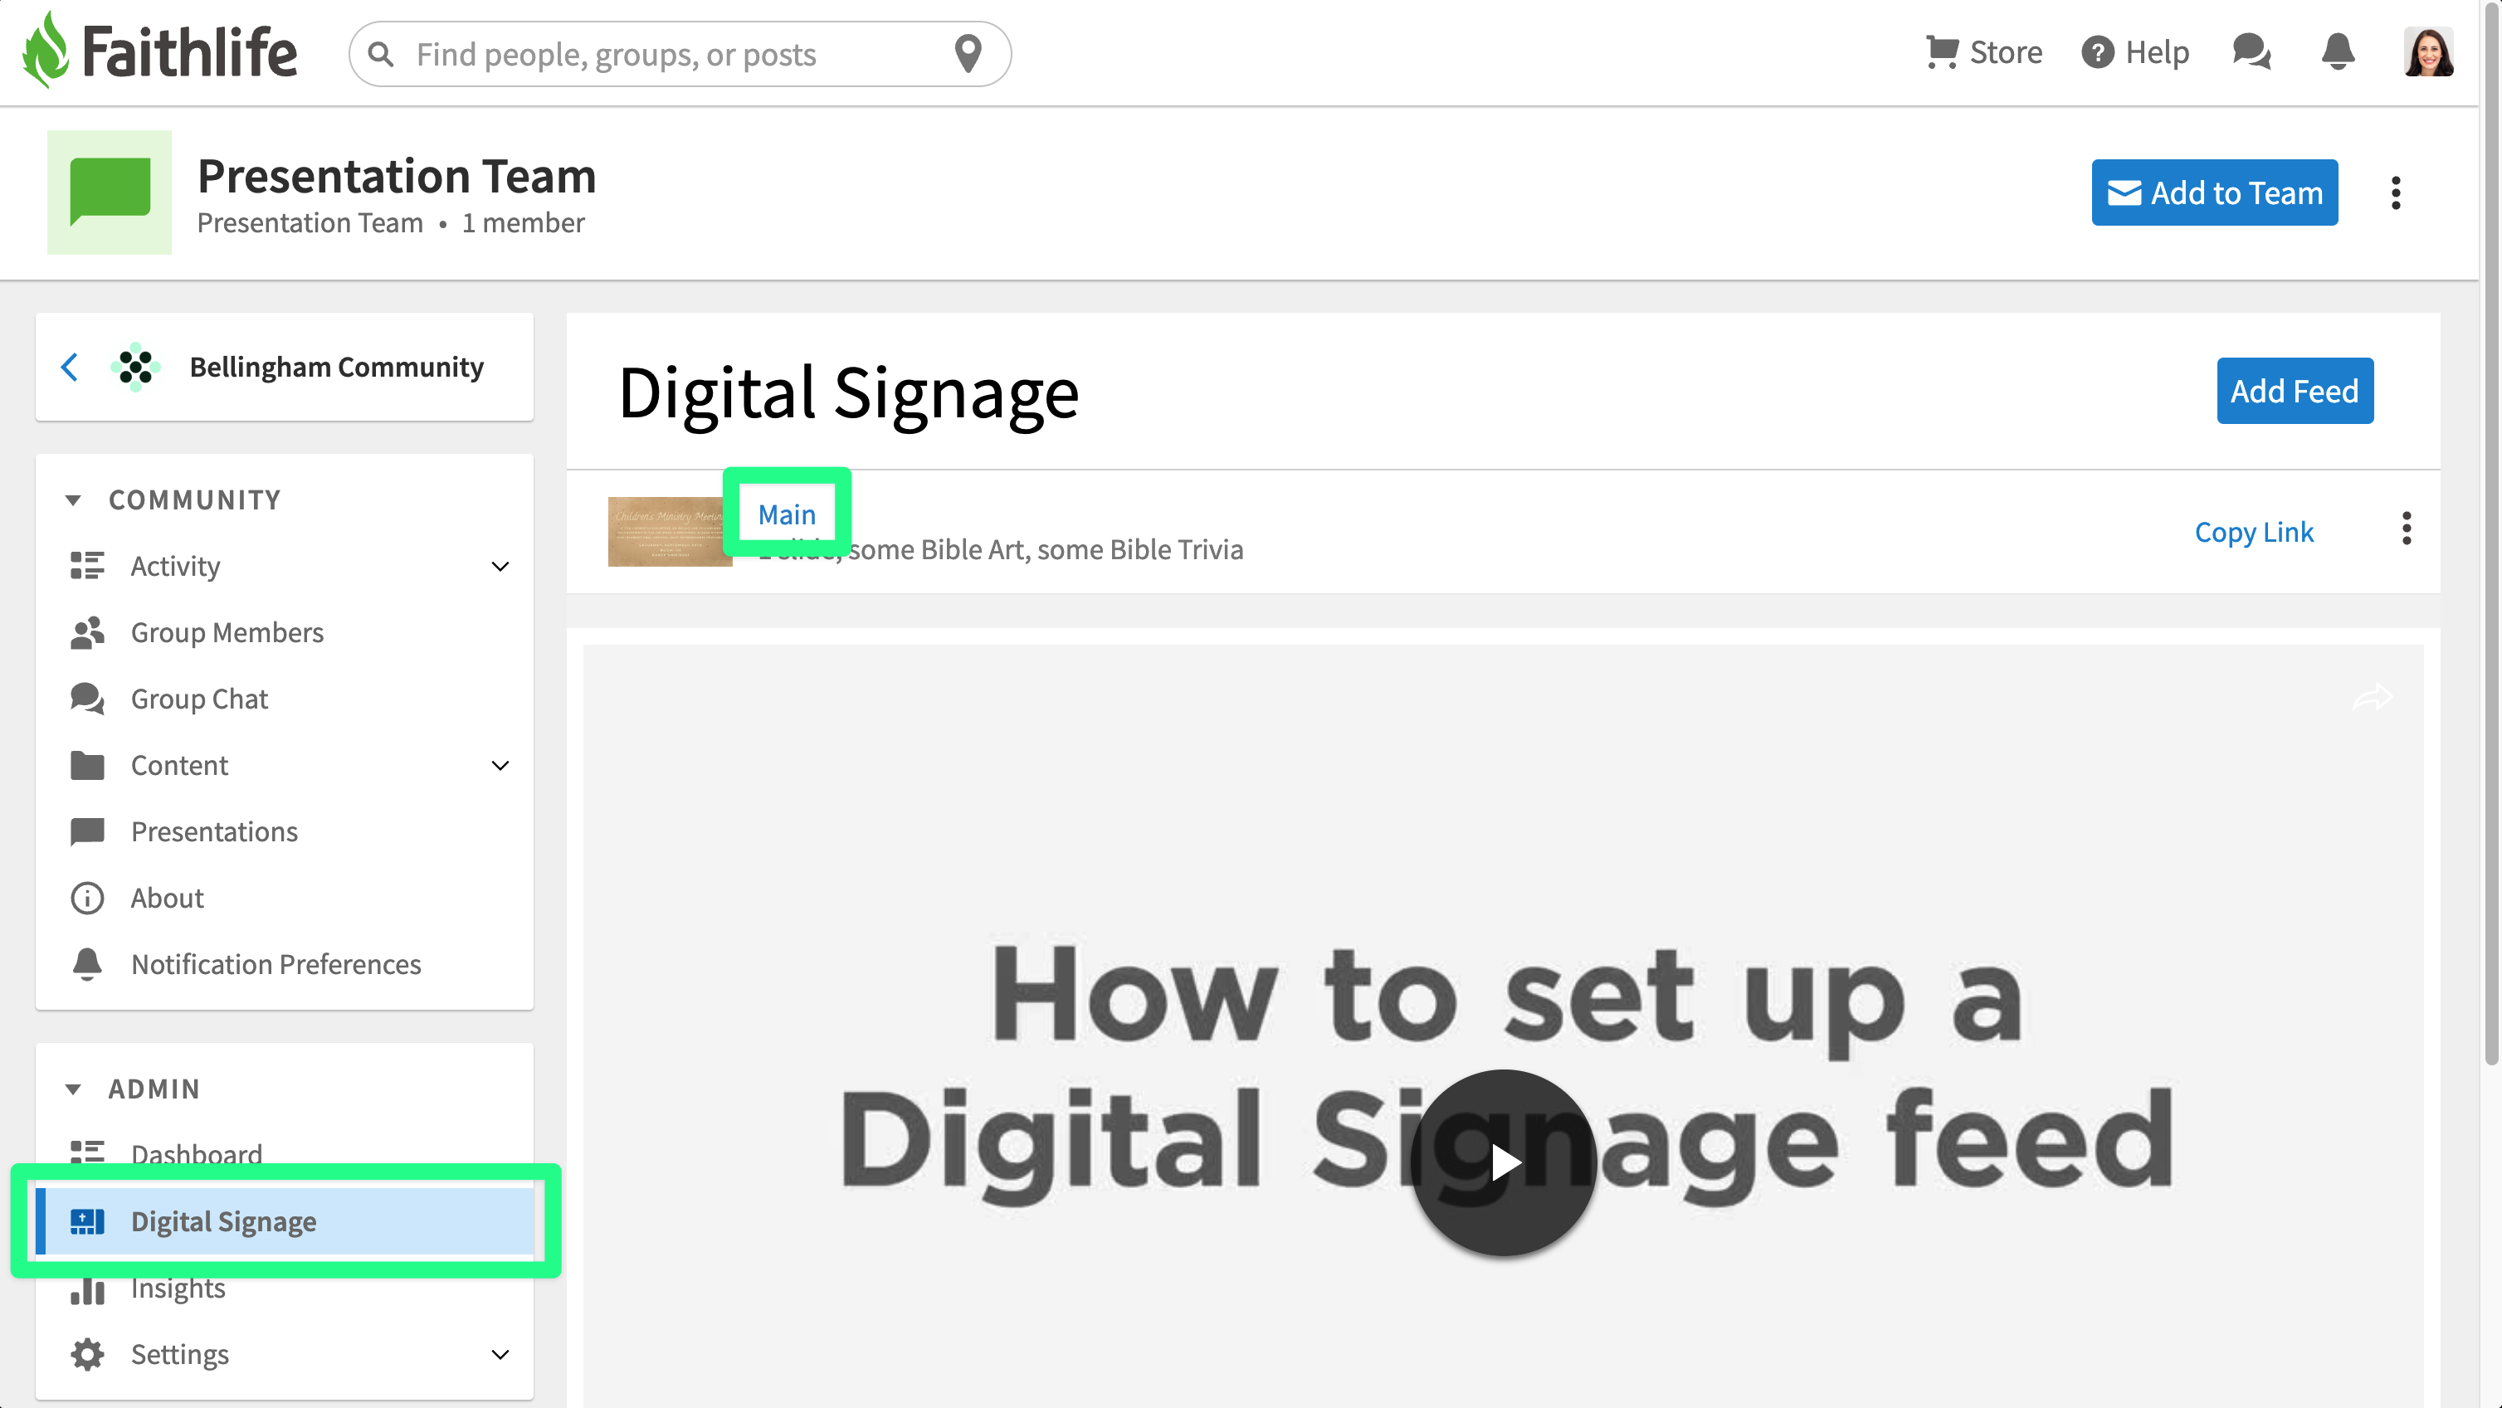Click the Add Feed button
The width and height of the screenshot is (2502, 1408).
pos(2295,390)
